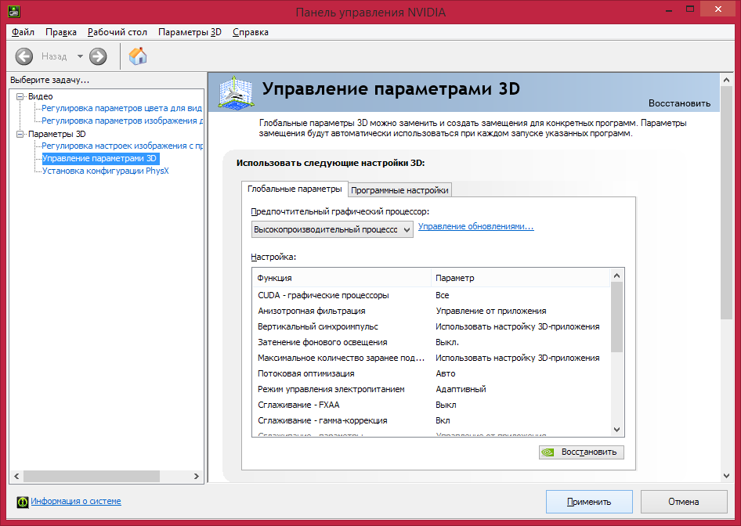The image size is (741, 526).
Task: Click the Восстановить button with NVIDIA logo
Action: click(x=581, y=452)
